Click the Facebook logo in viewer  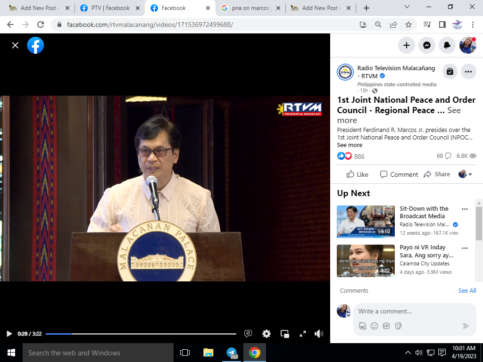click(35, 45)
